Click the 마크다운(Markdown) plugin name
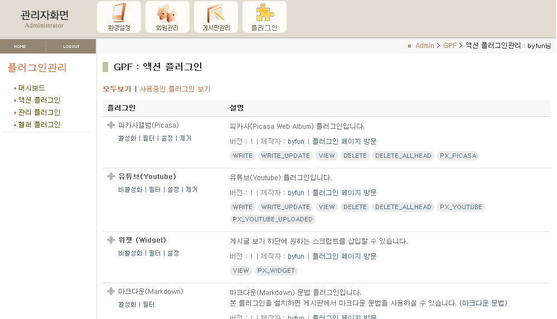The width and height of the screenshot is (557, 319). pos(151,292)
